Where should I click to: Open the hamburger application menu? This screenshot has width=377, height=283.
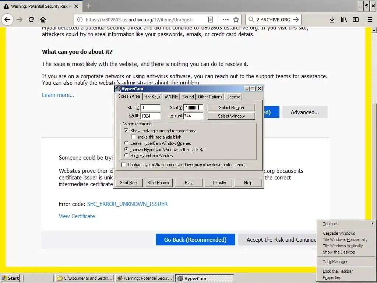coord(370,20)
